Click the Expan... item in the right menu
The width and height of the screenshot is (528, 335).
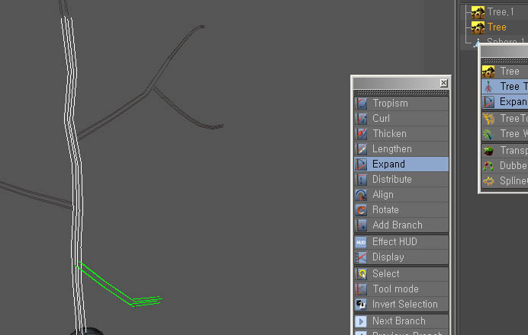point(505,102)
